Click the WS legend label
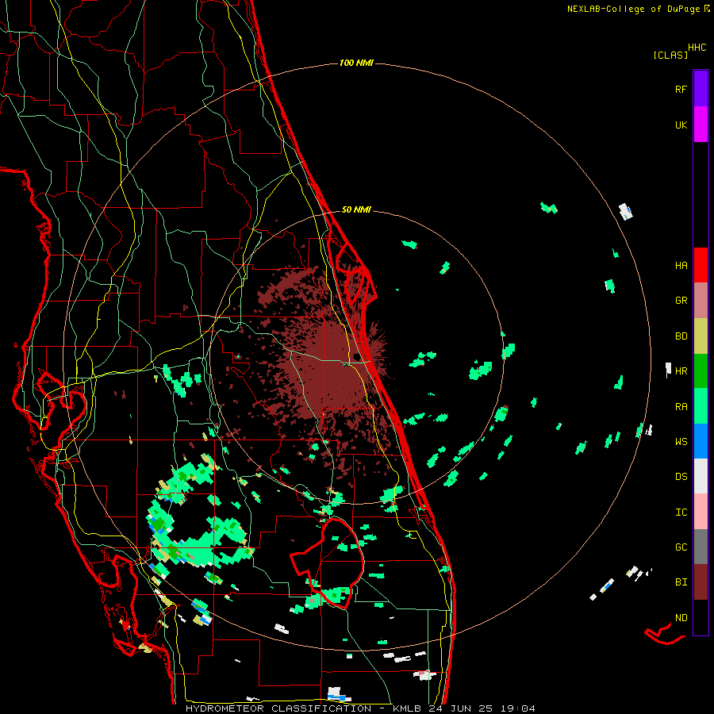 point(681,442)
